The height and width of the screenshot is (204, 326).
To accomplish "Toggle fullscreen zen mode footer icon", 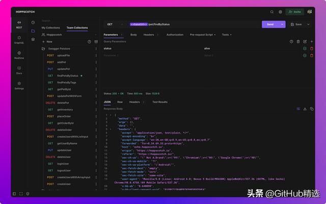I will click(x=21, y=194).
